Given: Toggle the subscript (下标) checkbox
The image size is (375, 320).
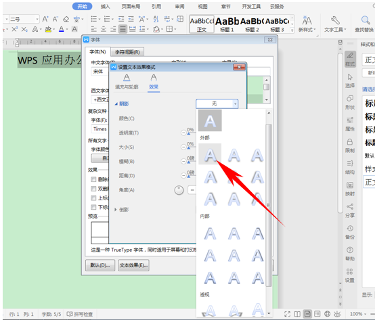Looking at the screenshot, I should (x=93, y=207).
